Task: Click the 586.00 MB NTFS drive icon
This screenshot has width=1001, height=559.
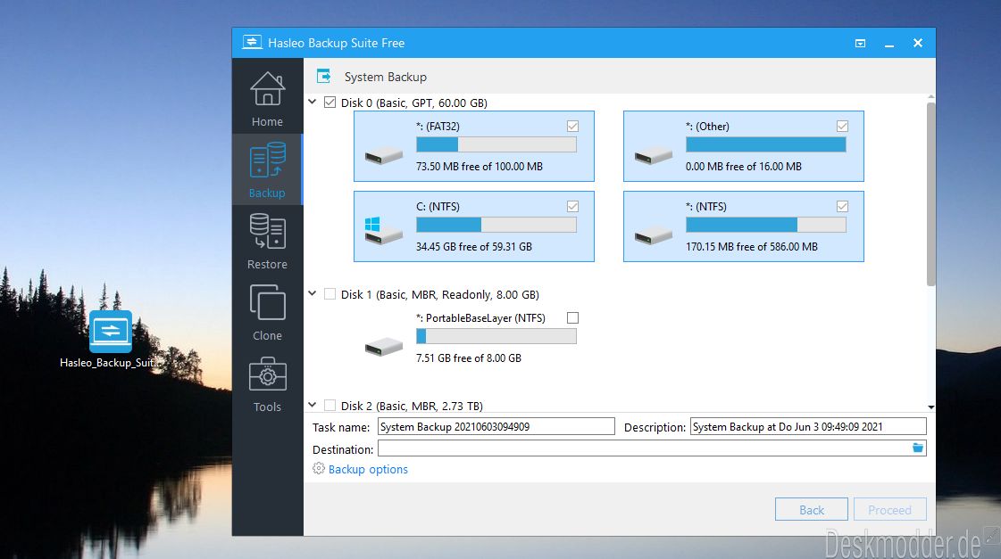Action: (654, 235)
